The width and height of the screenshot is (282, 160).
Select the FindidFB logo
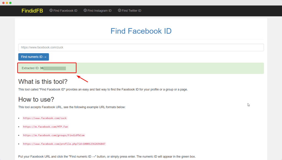click(32, 11)
